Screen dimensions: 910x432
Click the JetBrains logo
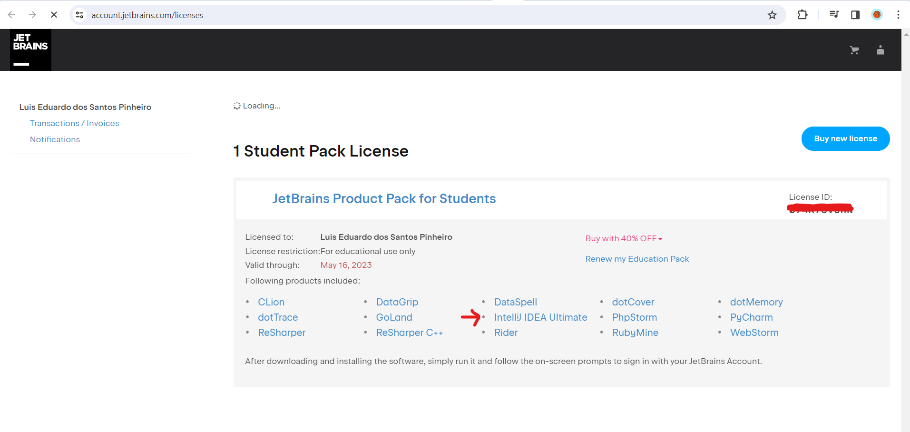30,50
